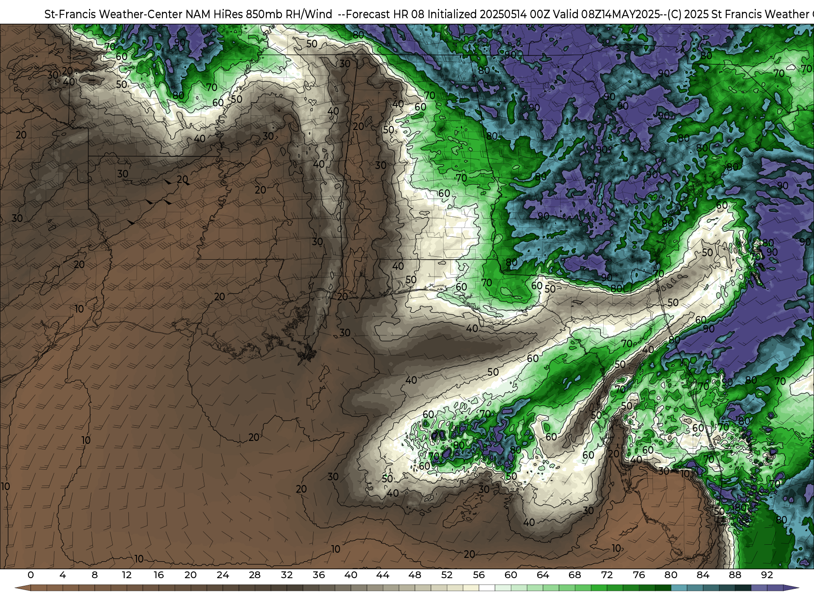Click the color bar label '56'
The image size is (814, 593).
coord(479,575)
